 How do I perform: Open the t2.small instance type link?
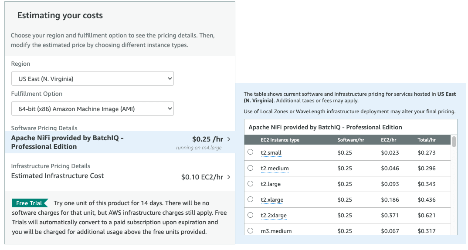point(271,153)
